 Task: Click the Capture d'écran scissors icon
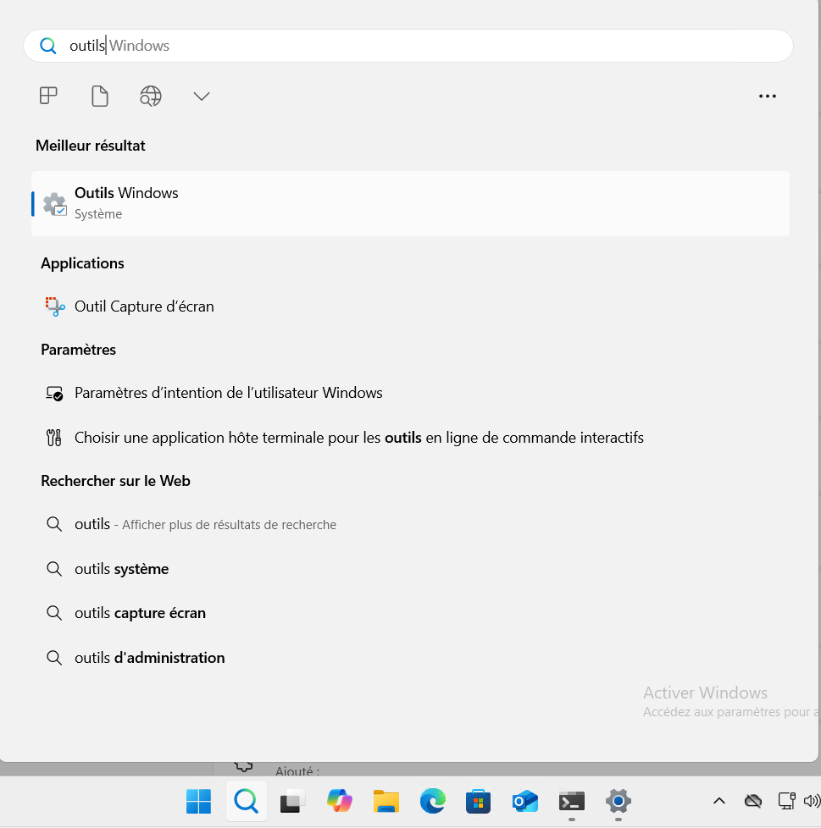pyautogui.click(x=54, y=306)
